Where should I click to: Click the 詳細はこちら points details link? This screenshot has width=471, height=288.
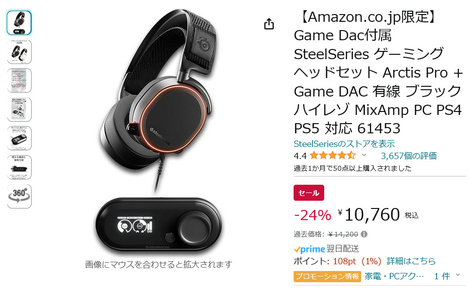411,261
